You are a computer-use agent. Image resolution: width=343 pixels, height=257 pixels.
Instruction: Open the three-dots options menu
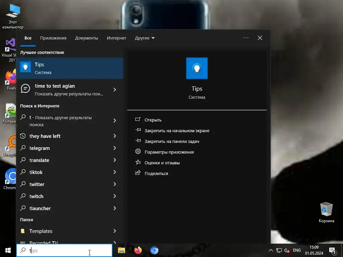pos(246,38)
